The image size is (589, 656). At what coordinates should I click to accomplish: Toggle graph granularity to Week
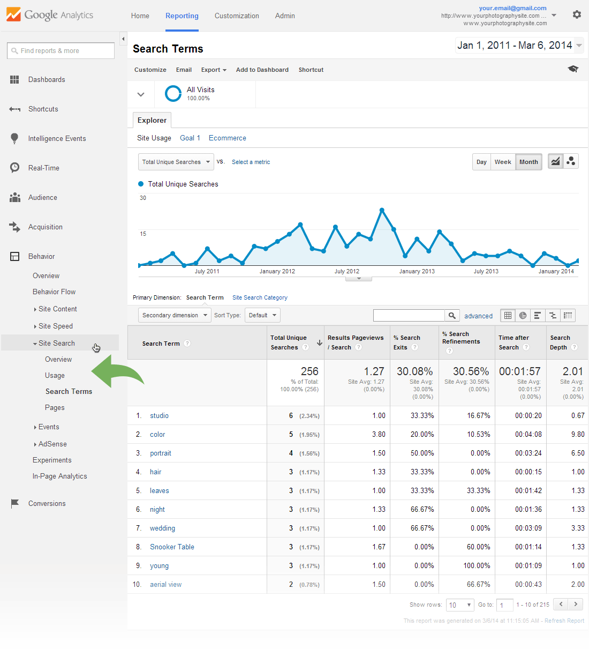(x=502, y=161)
